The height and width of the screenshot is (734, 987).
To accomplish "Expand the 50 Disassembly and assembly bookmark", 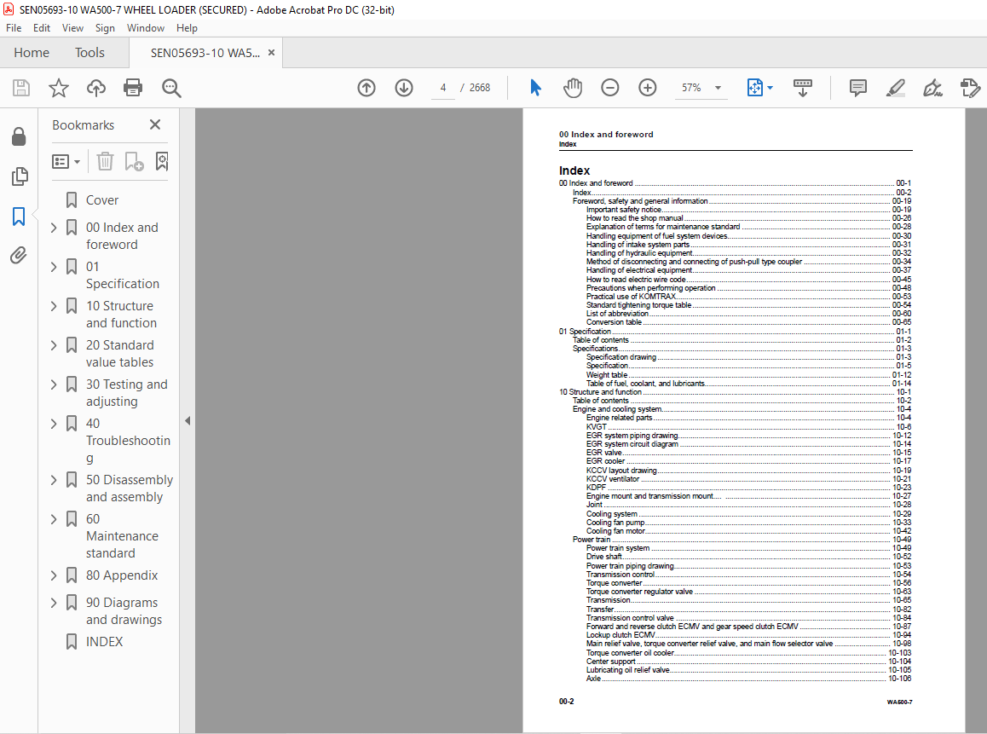I will 54,480.
